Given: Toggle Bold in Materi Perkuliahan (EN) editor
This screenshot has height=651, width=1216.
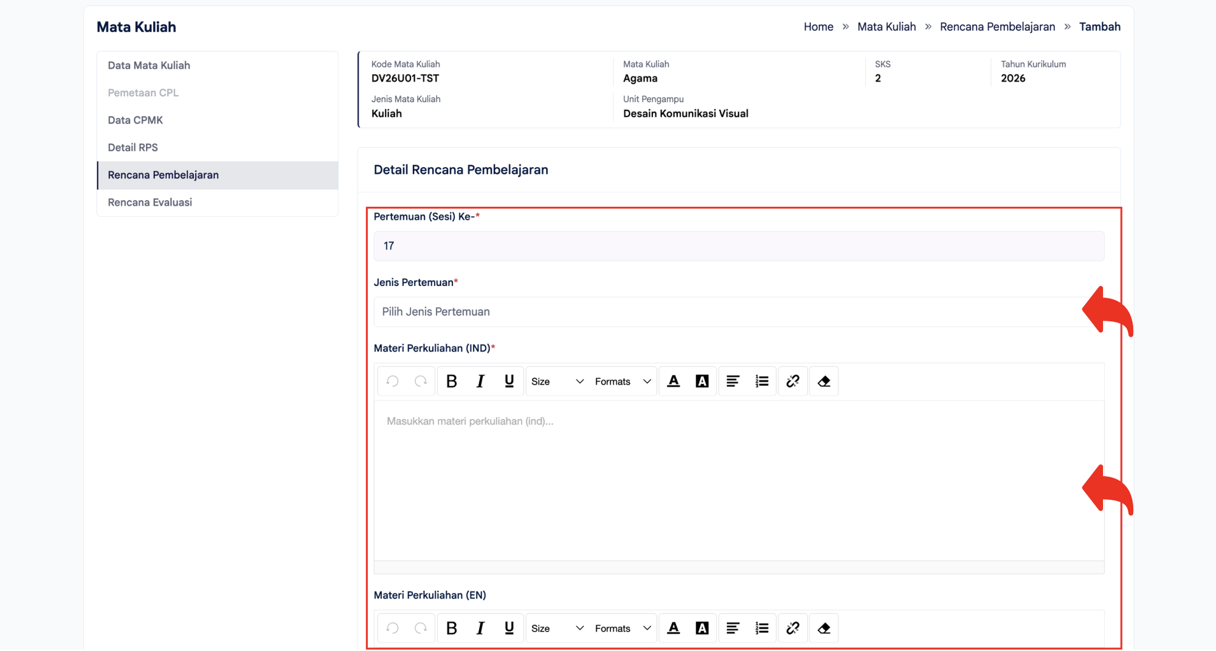Looking at the screenshot, I should point(452,628).
